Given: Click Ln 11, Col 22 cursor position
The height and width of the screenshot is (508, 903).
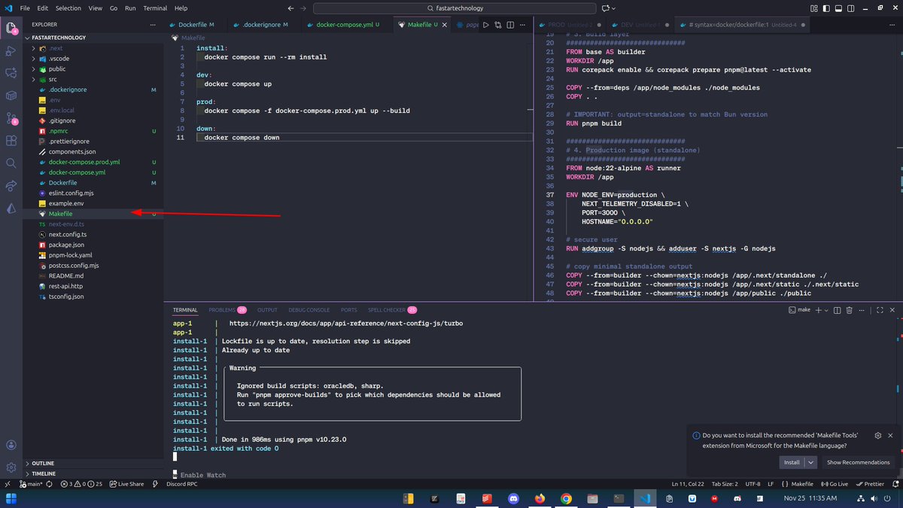Looking at the screenshot, I should (689, 484).
